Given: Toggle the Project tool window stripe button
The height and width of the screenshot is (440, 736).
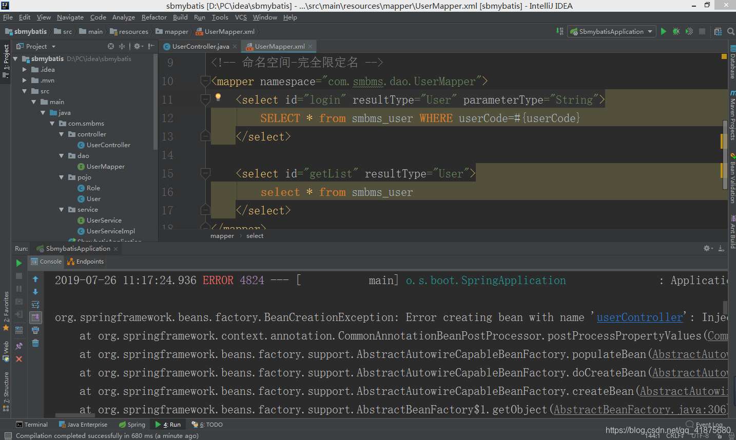Looking at the screenshot, I should pos(6,62).
